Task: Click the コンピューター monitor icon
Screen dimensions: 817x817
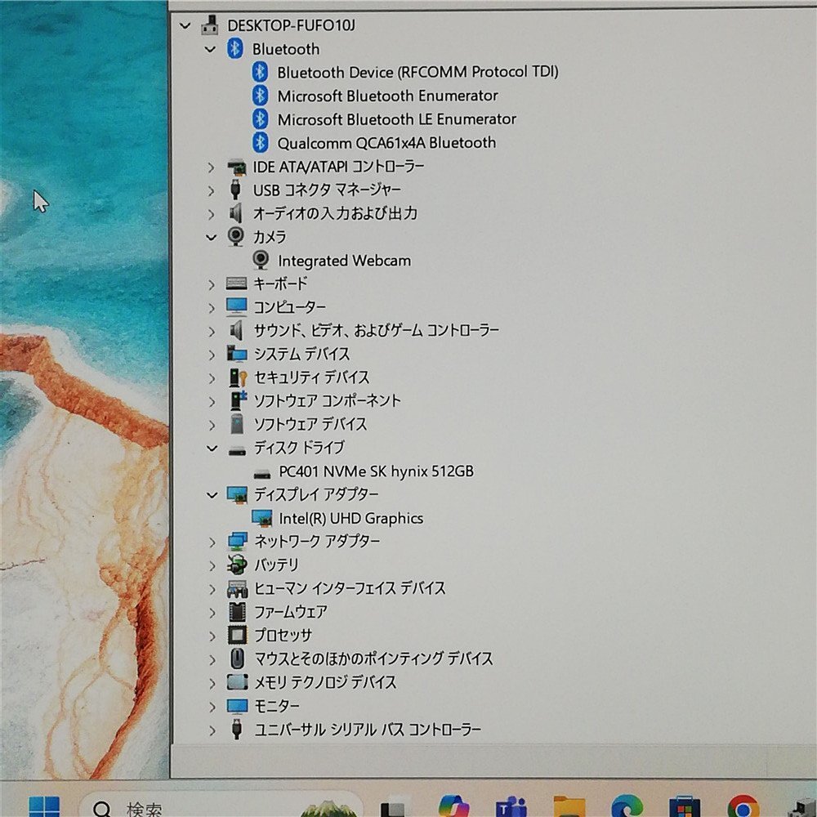Action: (x=237, y=307)
